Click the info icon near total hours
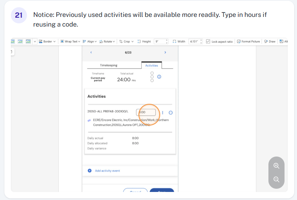Viewport: 297px width, 200px height. click(159, 77)
